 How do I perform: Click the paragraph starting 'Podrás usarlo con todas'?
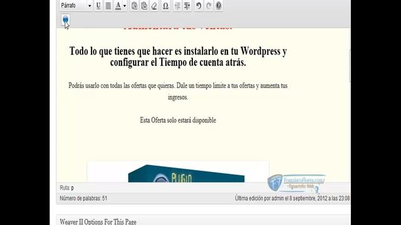click(178, 91)
